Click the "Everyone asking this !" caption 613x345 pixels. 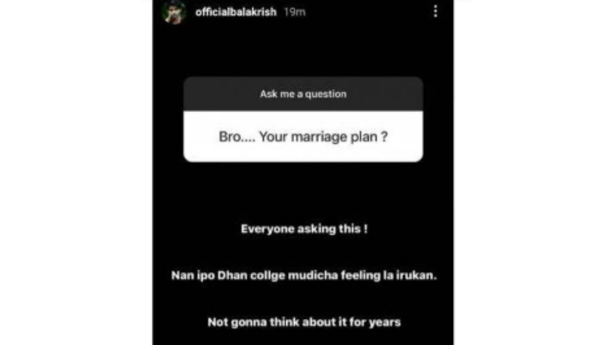(x=304, y=229)
